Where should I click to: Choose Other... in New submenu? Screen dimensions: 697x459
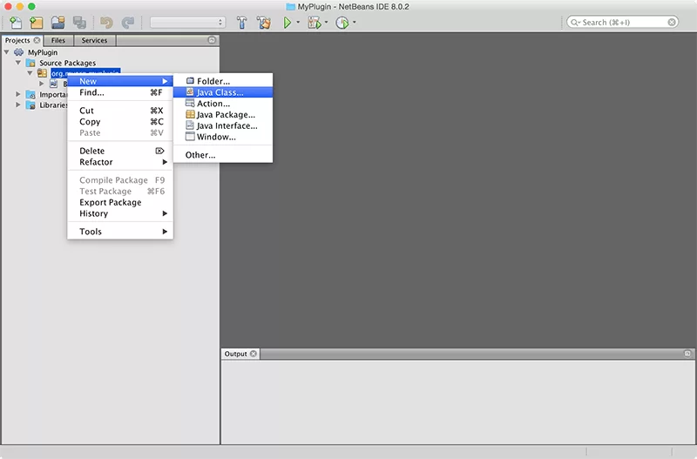223,155
